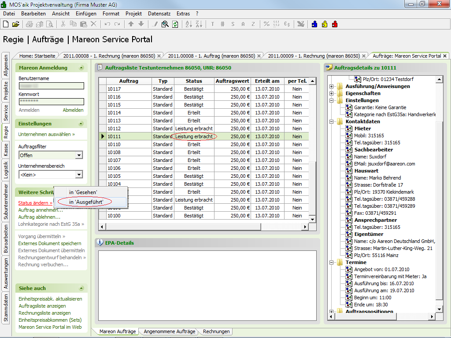Click the move down arrow icon
The width and height of the screenshot is (451, 338).
coord(141,24)
